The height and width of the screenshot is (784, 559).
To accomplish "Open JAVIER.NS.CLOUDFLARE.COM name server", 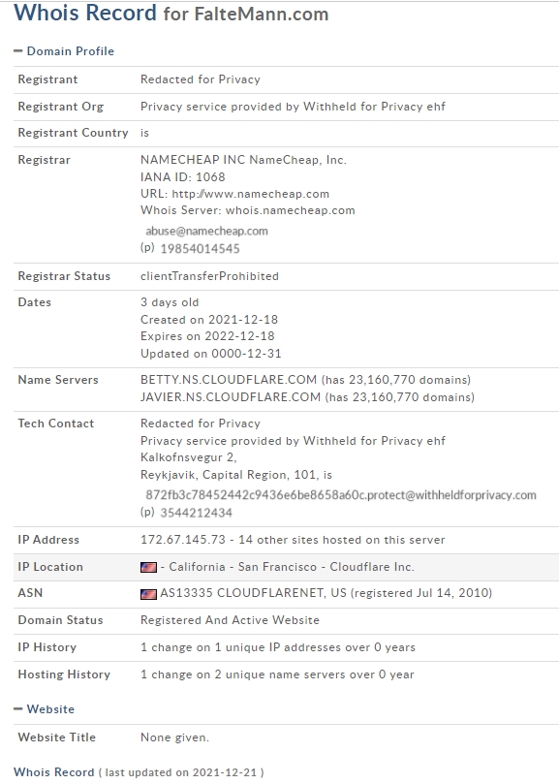I will coord(231,397).
